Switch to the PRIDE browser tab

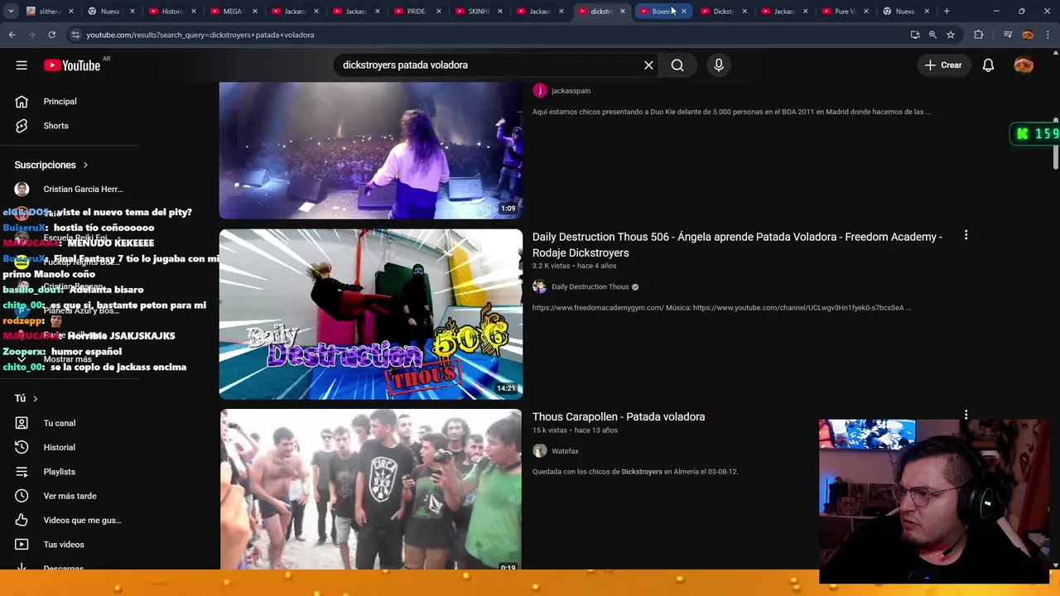tap(417, 11)
